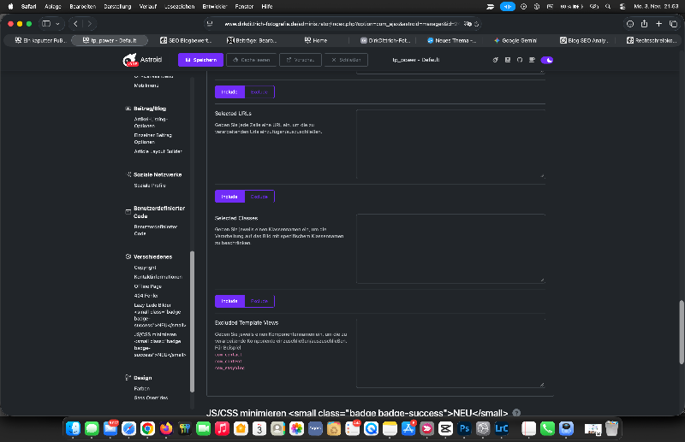Toggle the dark mode switch in header
Image resolution: width=685 pixels, height=442 pixels.
click(x=547, y=60)
